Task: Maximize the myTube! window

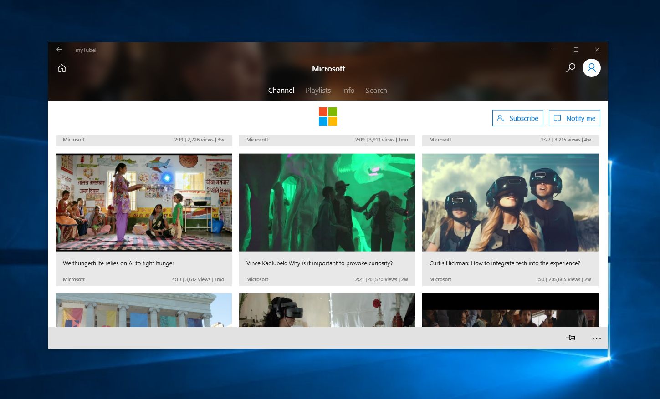Action: (x=576, y=50)
